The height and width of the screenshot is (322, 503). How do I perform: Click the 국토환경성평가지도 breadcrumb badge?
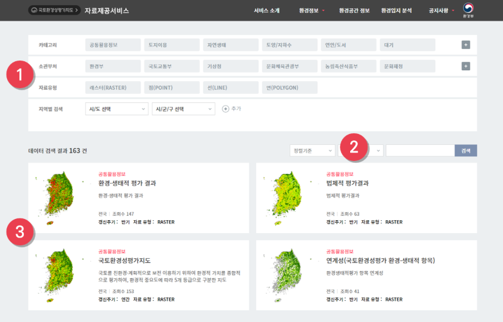point(54,10)
